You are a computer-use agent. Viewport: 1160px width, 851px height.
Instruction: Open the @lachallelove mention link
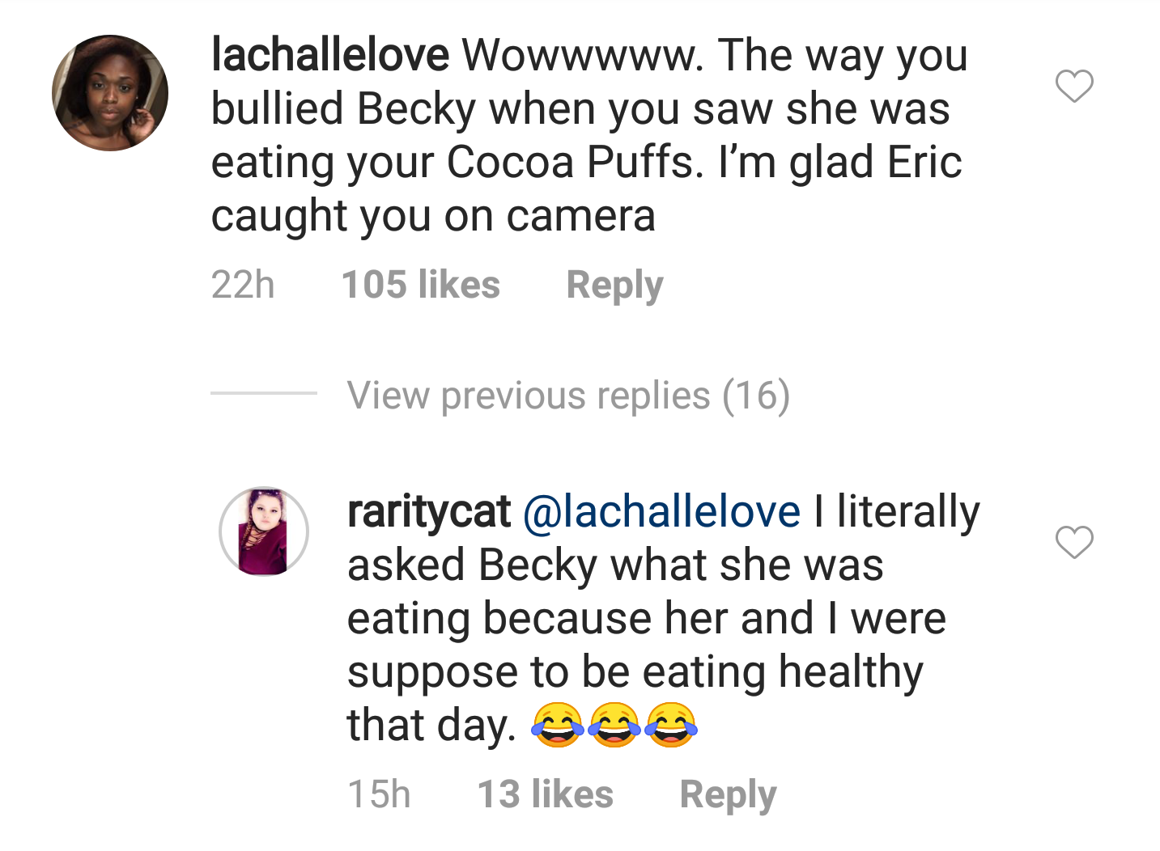tap(662, 511)
